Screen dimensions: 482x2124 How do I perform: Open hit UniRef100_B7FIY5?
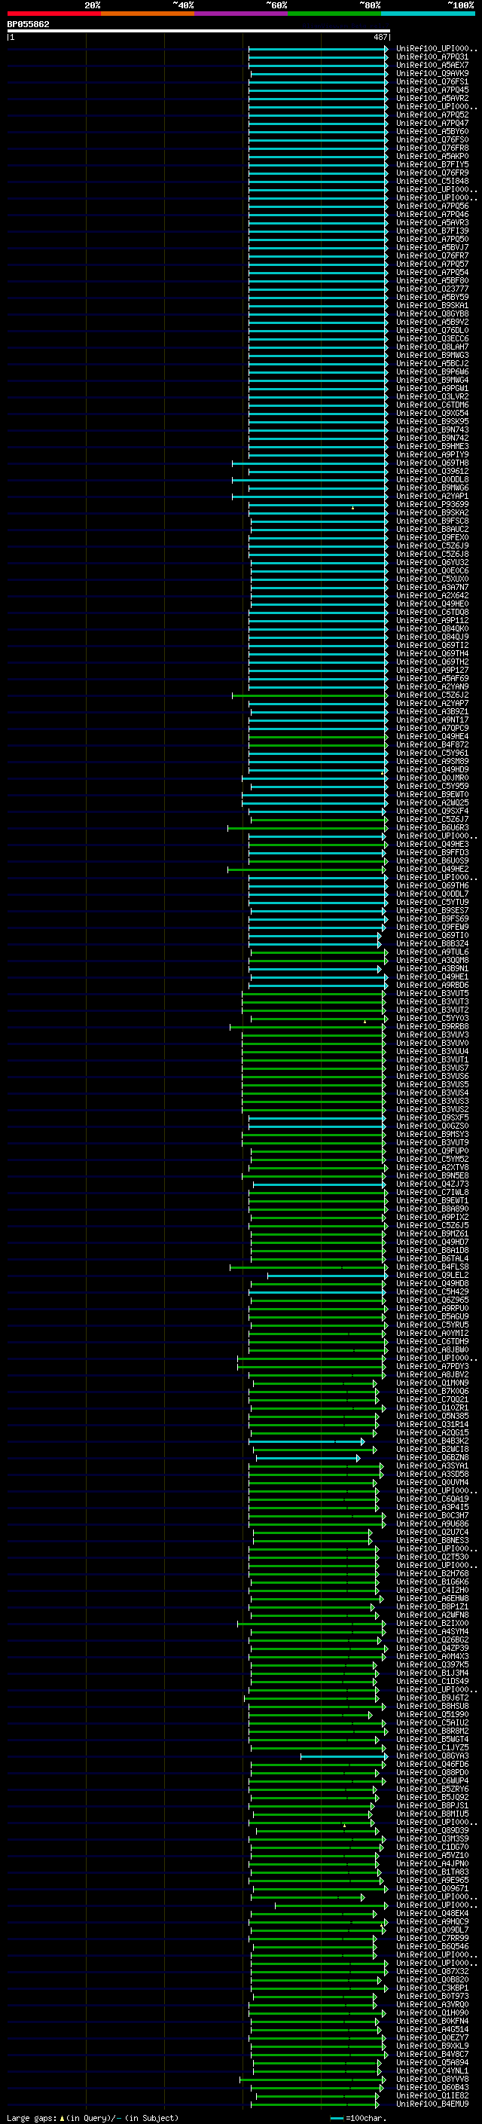[x=432, y=165]
